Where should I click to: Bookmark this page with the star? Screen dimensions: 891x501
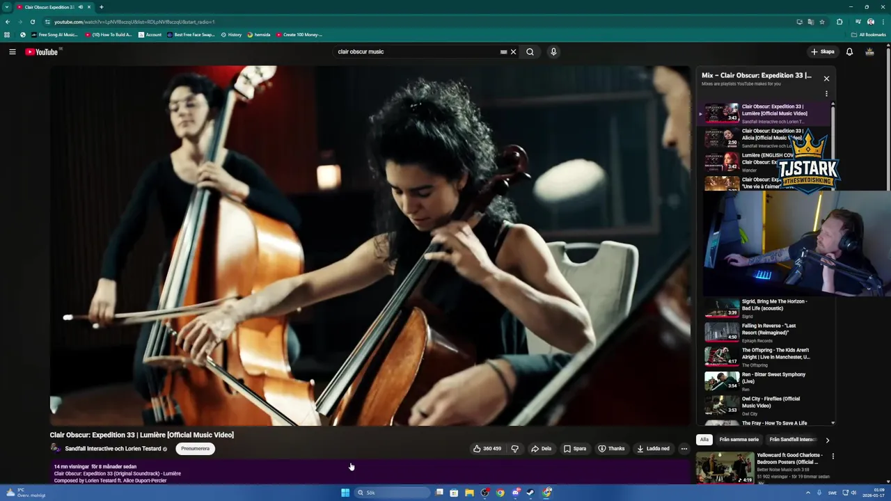tap(822, 22)
